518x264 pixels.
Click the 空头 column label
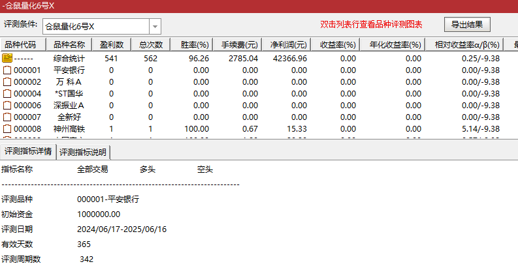tap(205, 169)
